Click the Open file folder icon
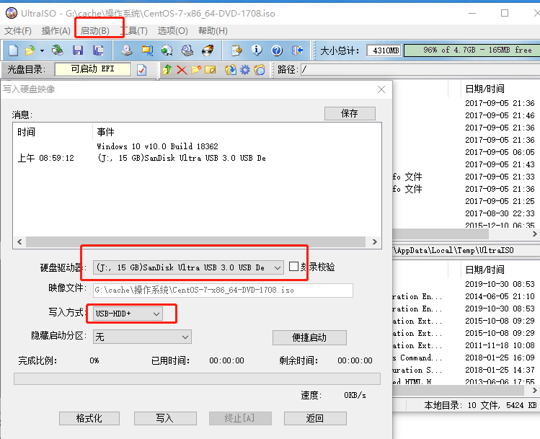Image resolution: width=540 pixels, height=439 pixels. tap(30, 50)
